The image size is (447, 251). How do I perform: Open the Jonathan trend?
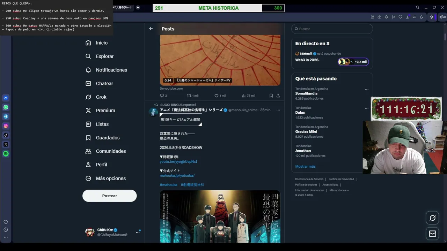click(x=332, y=151)
